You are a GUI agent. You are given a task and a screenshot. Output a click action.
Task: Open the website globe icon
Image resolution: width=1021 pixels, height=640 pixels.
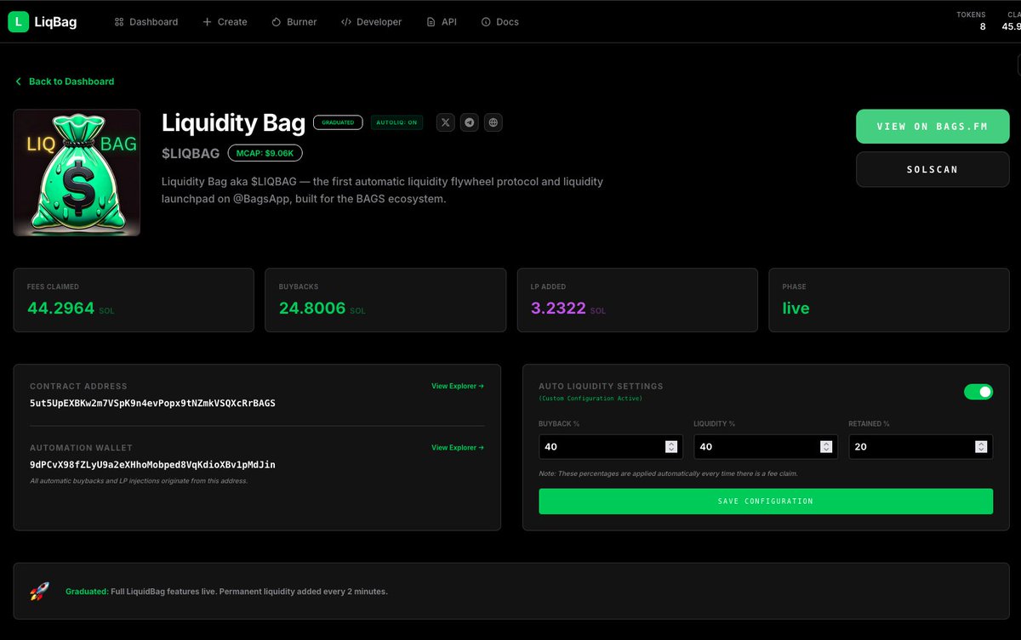(x=493, y=122)
